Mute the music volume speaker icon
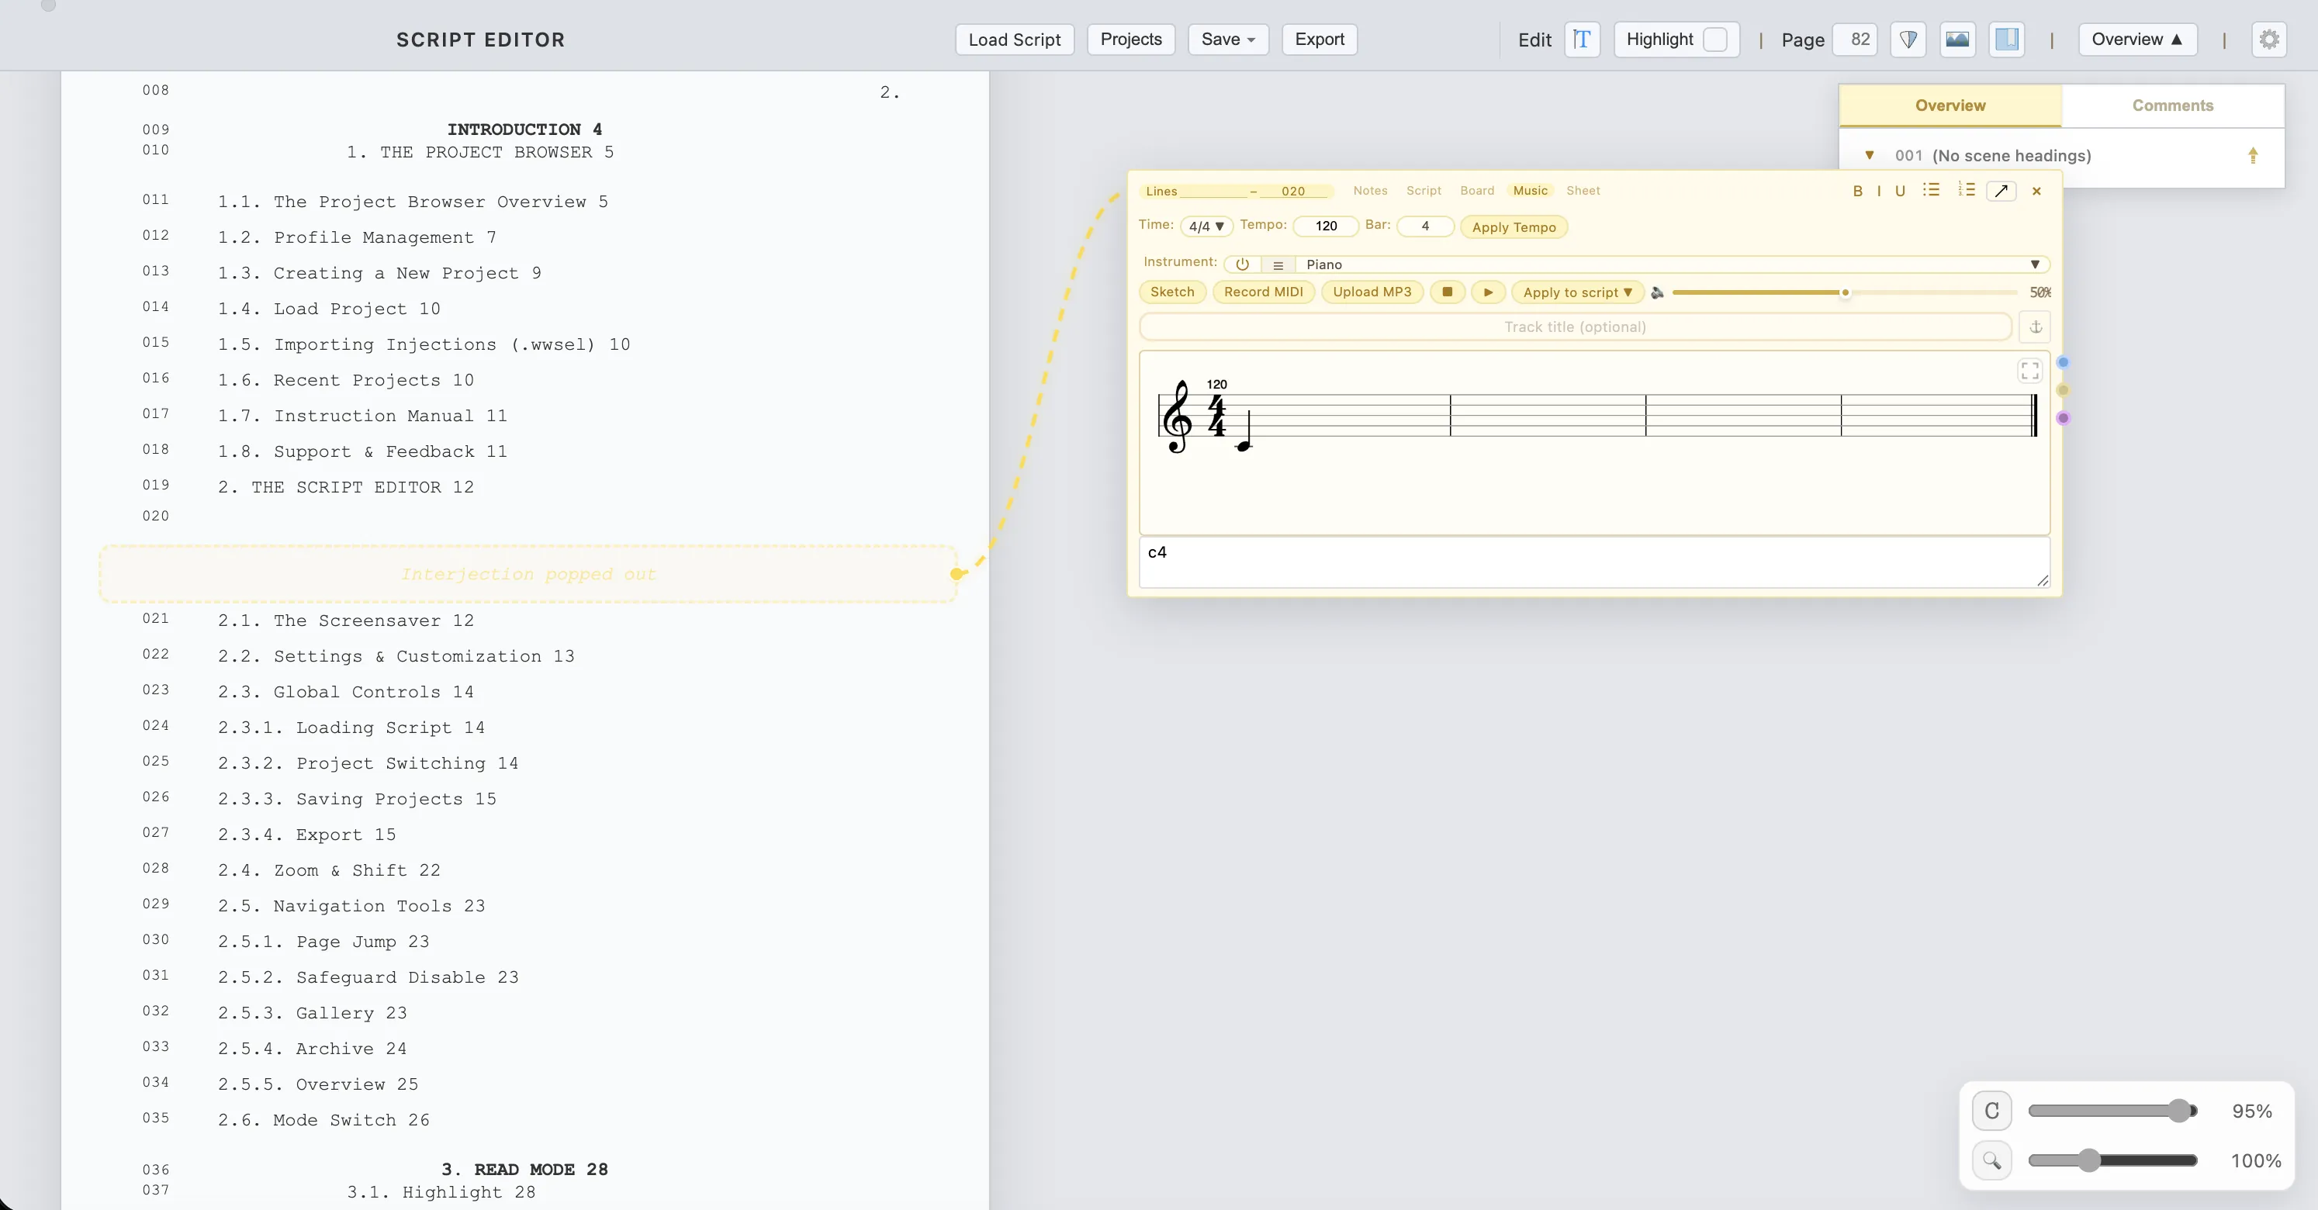 tap(1658, 292)
